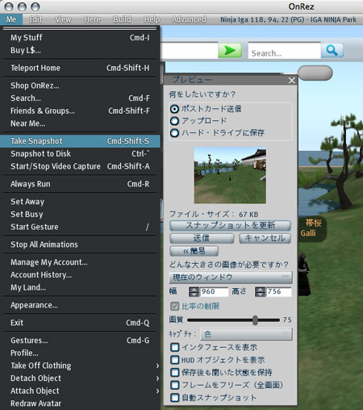
Task: Click the height field showing 756
Action: pos(279,291)
